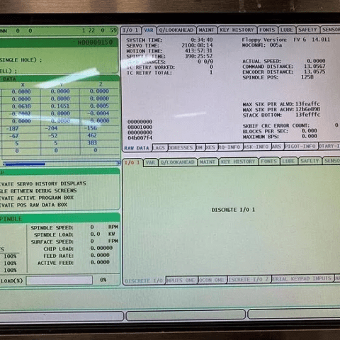Switch to DISCRETE I/O 2 sub-tab

click(249, 280)
